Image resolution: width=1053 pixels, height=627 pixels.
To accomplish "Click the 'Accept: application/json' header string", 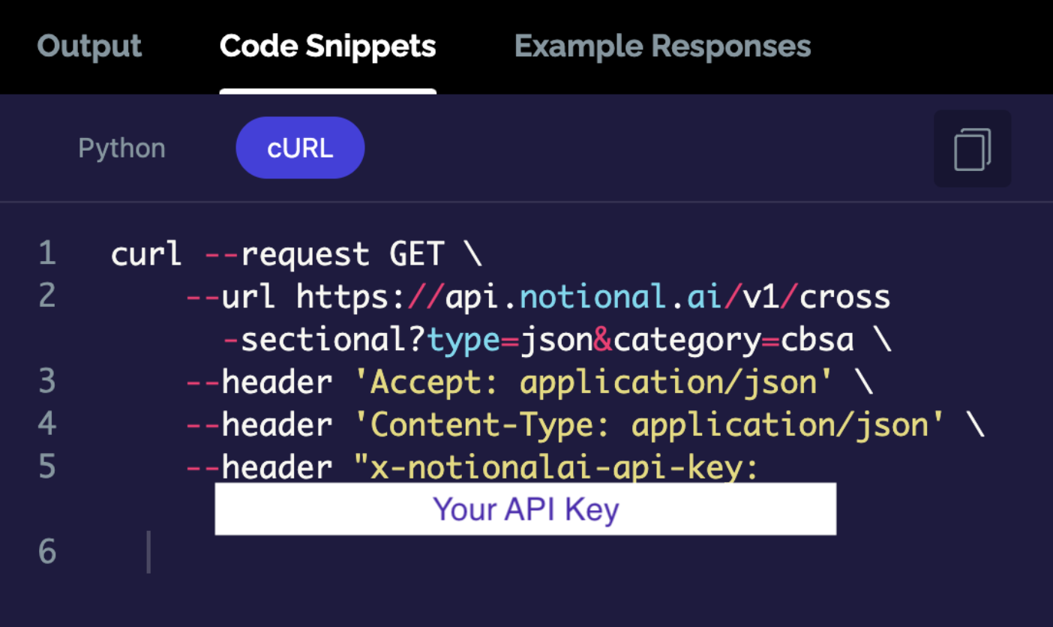I will pyautogui.click(x=593, y=382).
